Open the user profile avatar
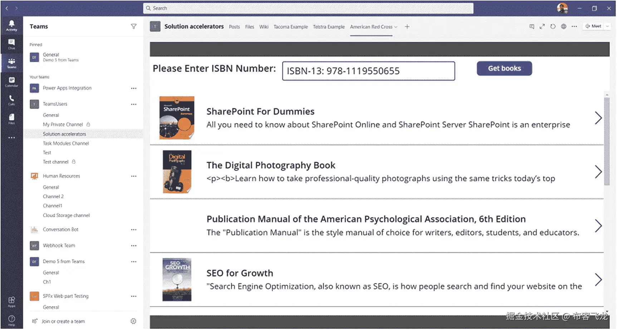 [562, 8]
